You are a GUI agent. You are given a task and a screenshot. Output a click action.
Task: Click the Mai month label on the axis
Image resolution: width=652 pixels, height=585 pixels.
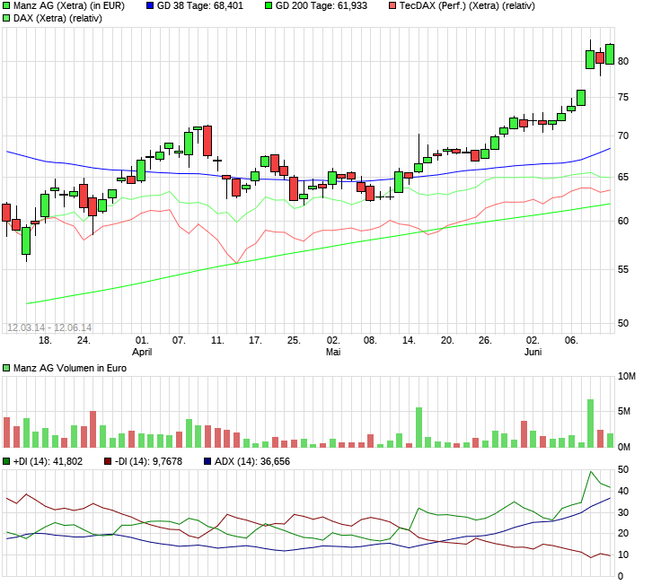pos(333,352)
